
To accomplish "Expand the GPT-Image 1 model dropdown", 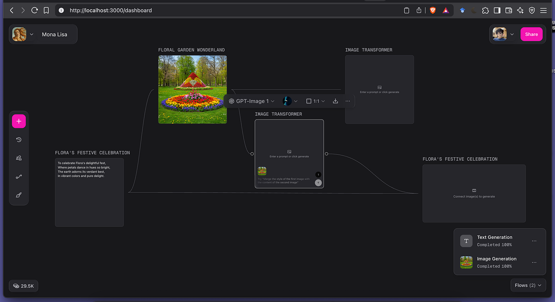I will tap(252, 101).
